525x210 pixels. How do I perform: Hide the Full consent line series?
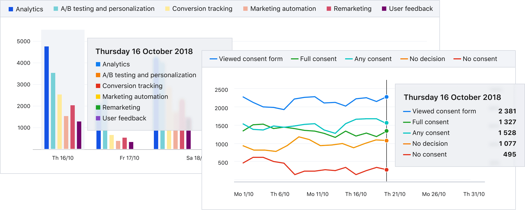tap(314, 59)
